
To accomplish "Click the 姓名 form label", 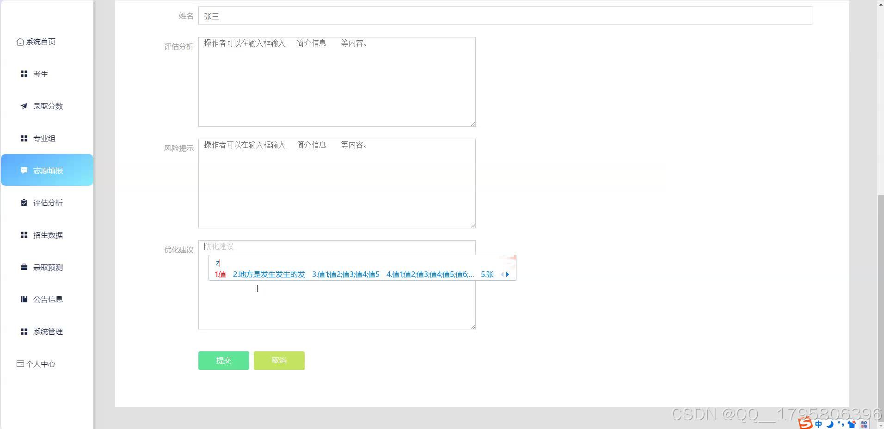I will pos(186,16).
